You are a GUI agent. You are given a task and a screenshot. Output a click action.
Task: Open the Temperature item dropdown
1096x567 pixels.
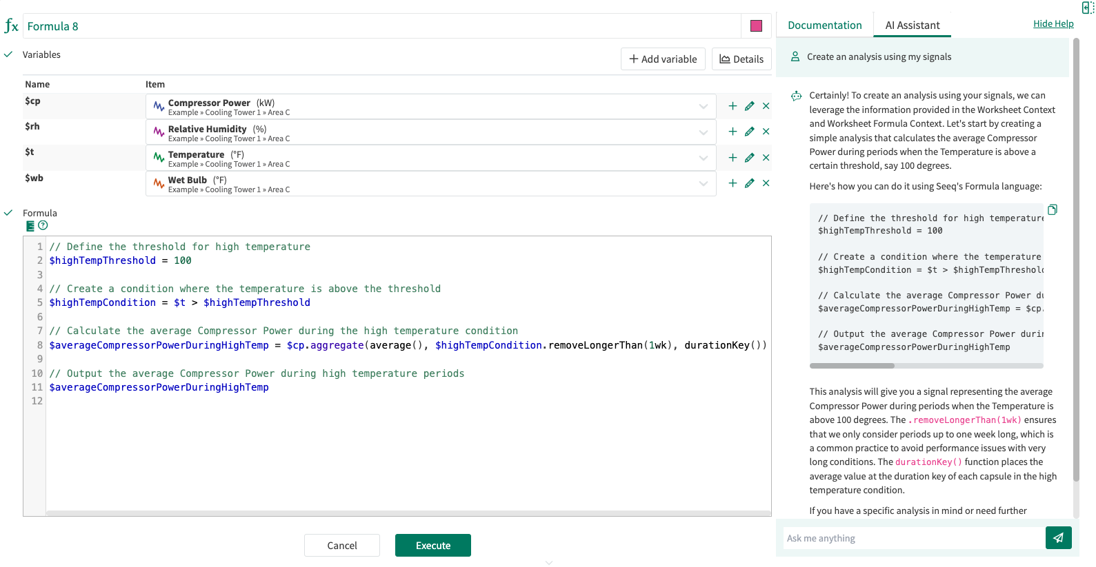(x=703, y=158)
